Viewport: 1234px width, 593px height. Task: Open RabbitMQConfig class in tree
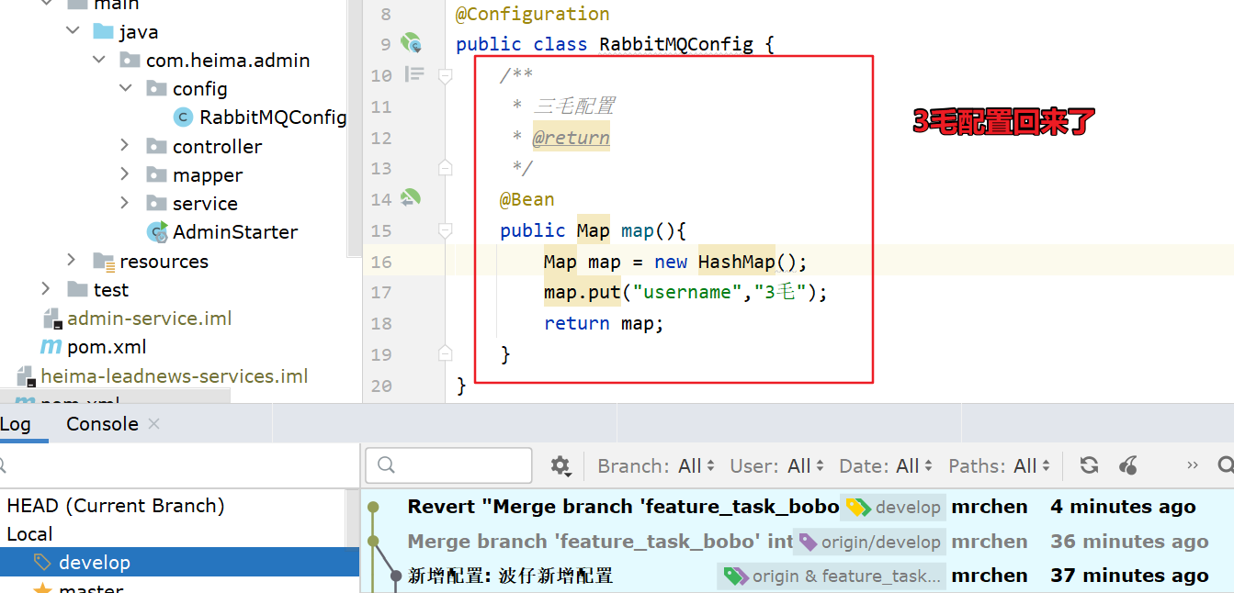(x=273, y=117)
